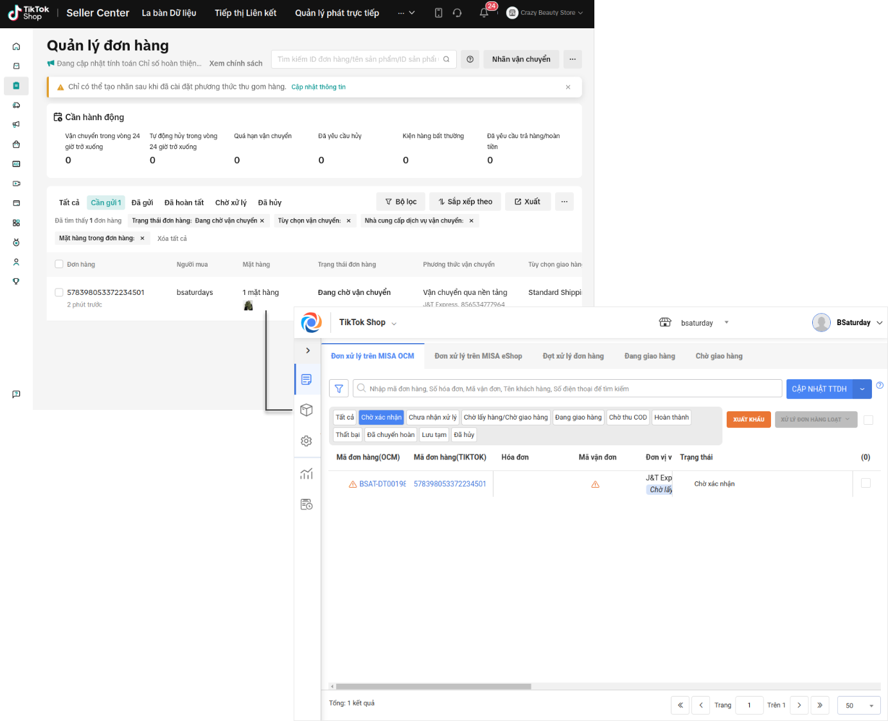Screen dimensions: 888x721
Task: Expand the header more menu dropdown
Action: (406, 13)
